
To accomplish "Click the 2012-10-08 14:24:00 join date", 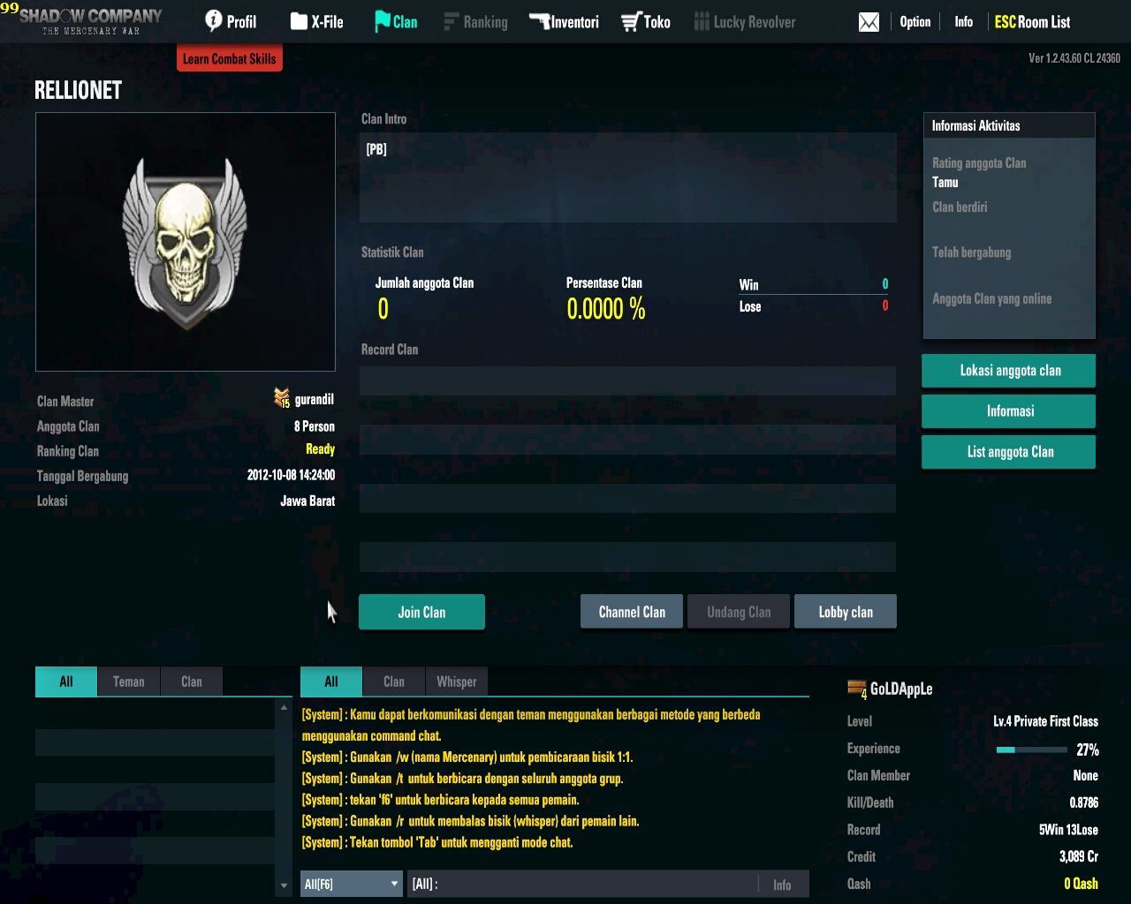I will [x=291, y=475].
